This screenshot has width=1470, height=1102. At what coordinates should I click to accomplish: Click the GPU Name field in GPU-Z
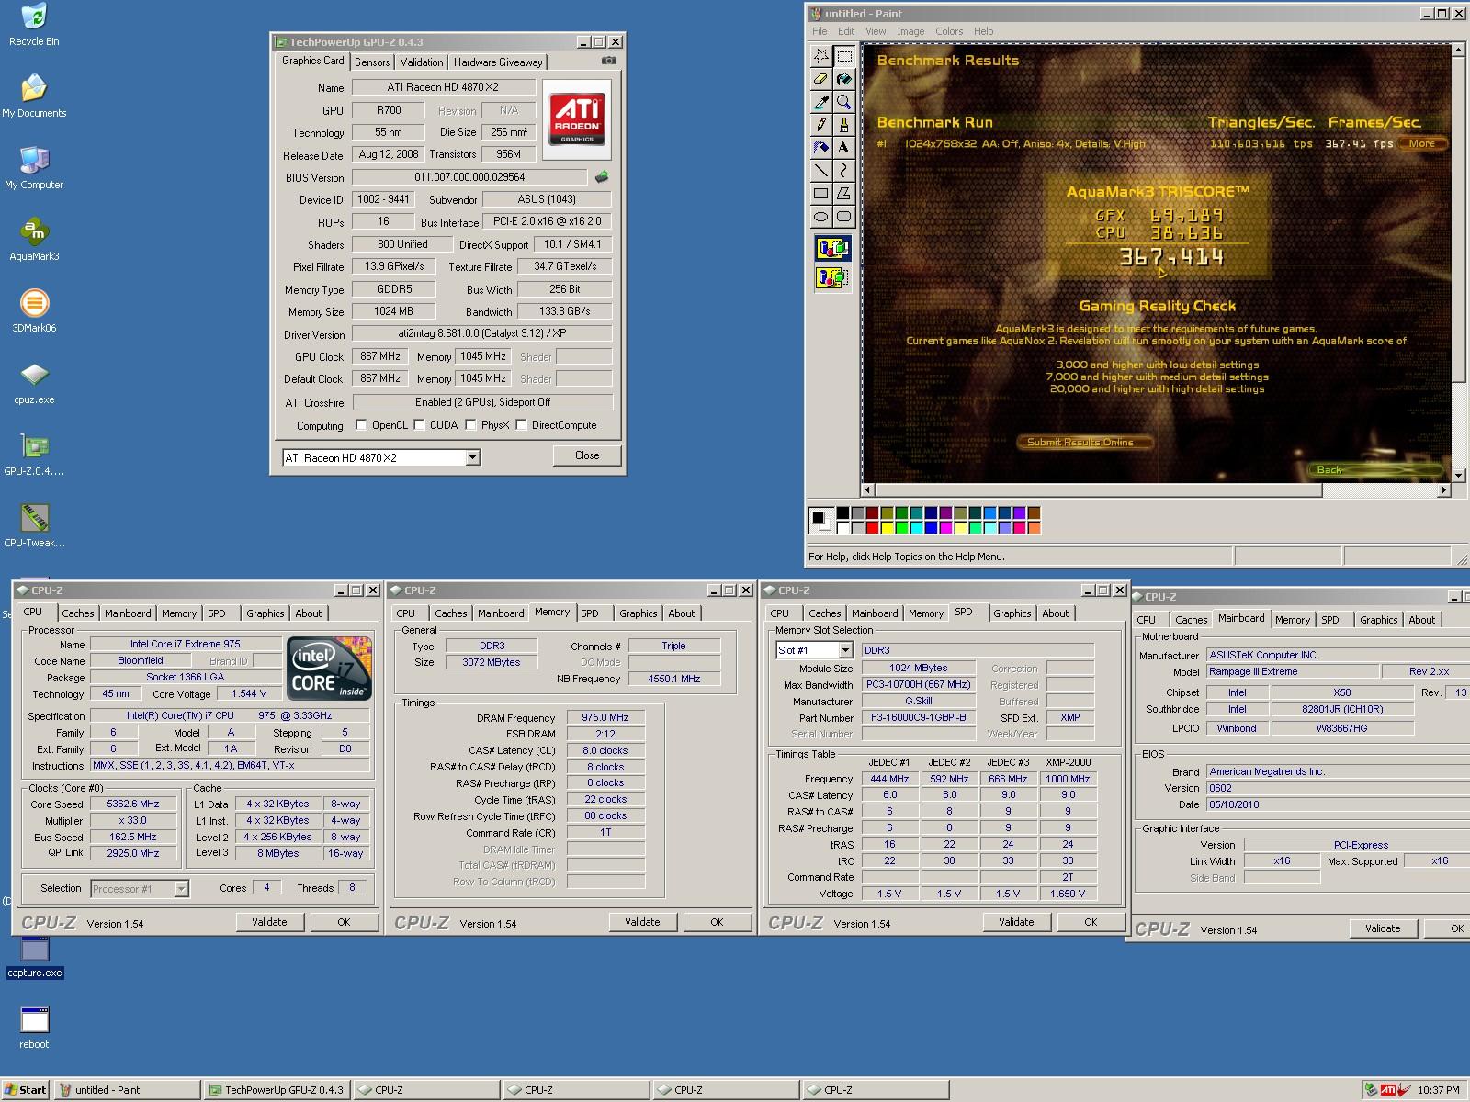pos(443,87)
